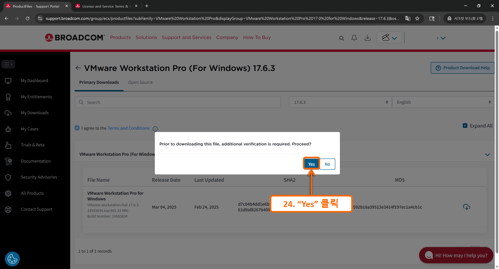Image resolution: width=499 pixels, height=269 pixels.
Task: Open My Downloads link
Action: pyautogui.click(x=35, y=113)
